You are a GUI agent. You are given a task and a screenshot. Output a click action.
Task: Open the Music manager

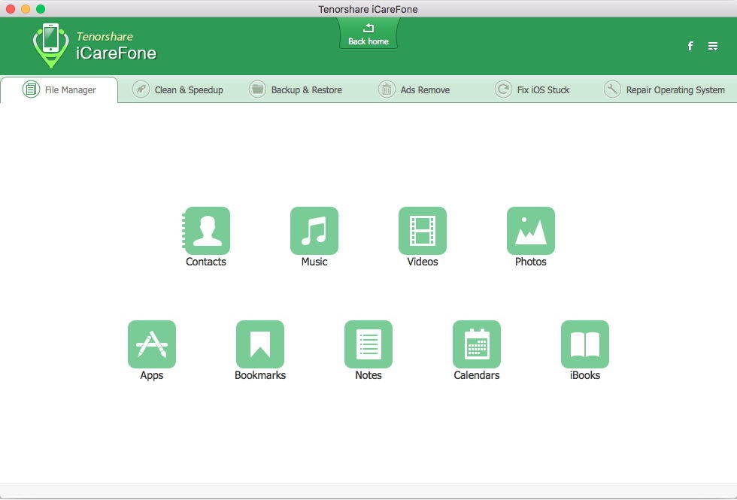314,231
